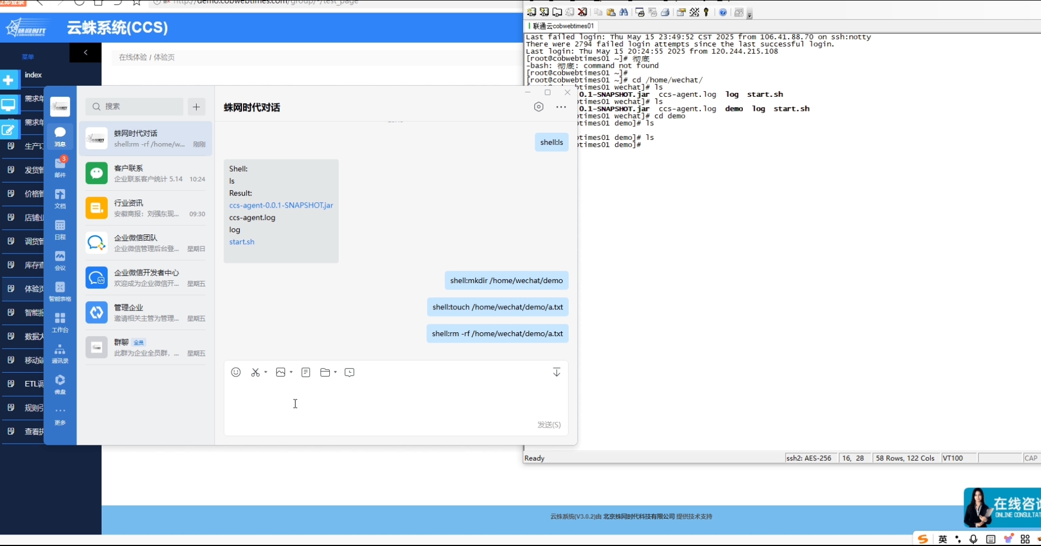
Task: Click Sogou input method S icon
Action: coord(923,539)
